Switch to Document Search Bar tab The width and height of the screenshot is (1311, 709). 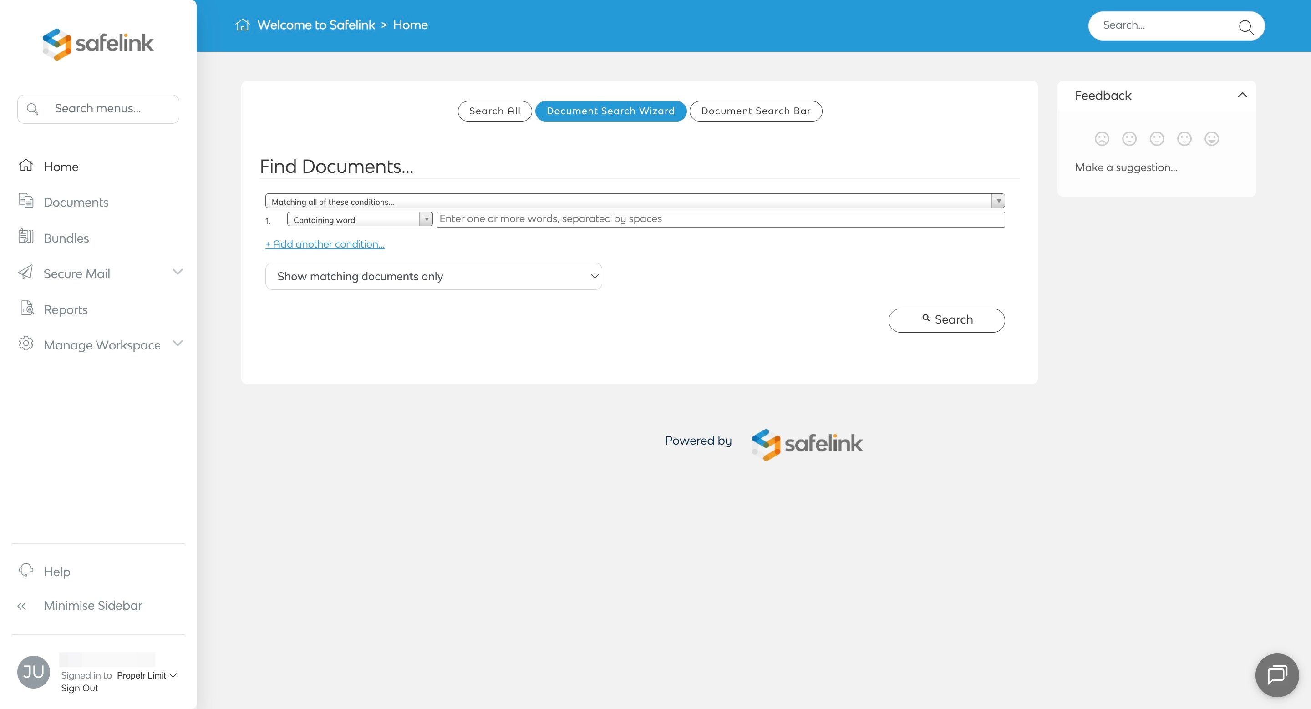pos(755,111)
